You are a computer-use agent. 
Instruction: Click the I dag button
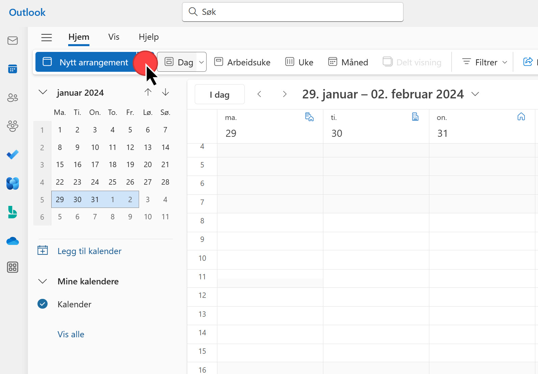pyautogui.click(x=219, y=94)
